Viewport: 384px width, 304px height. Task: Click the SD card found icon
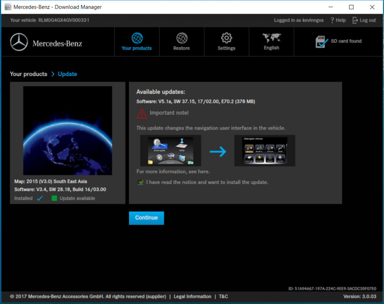[322, 42]
